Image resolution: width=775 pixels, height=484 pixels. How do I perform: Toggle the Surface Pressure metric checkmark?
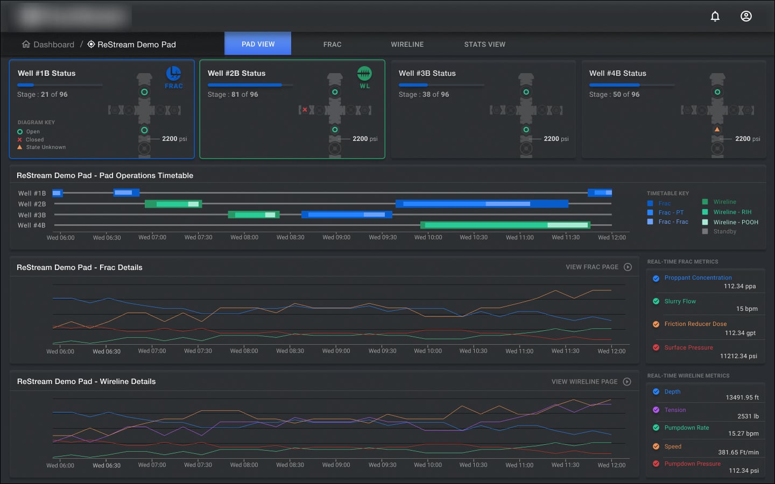point(656,347)
